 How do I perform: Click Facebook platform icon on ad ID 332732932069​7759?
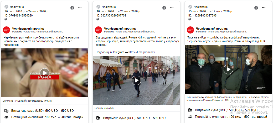click(x=164, y=8)
